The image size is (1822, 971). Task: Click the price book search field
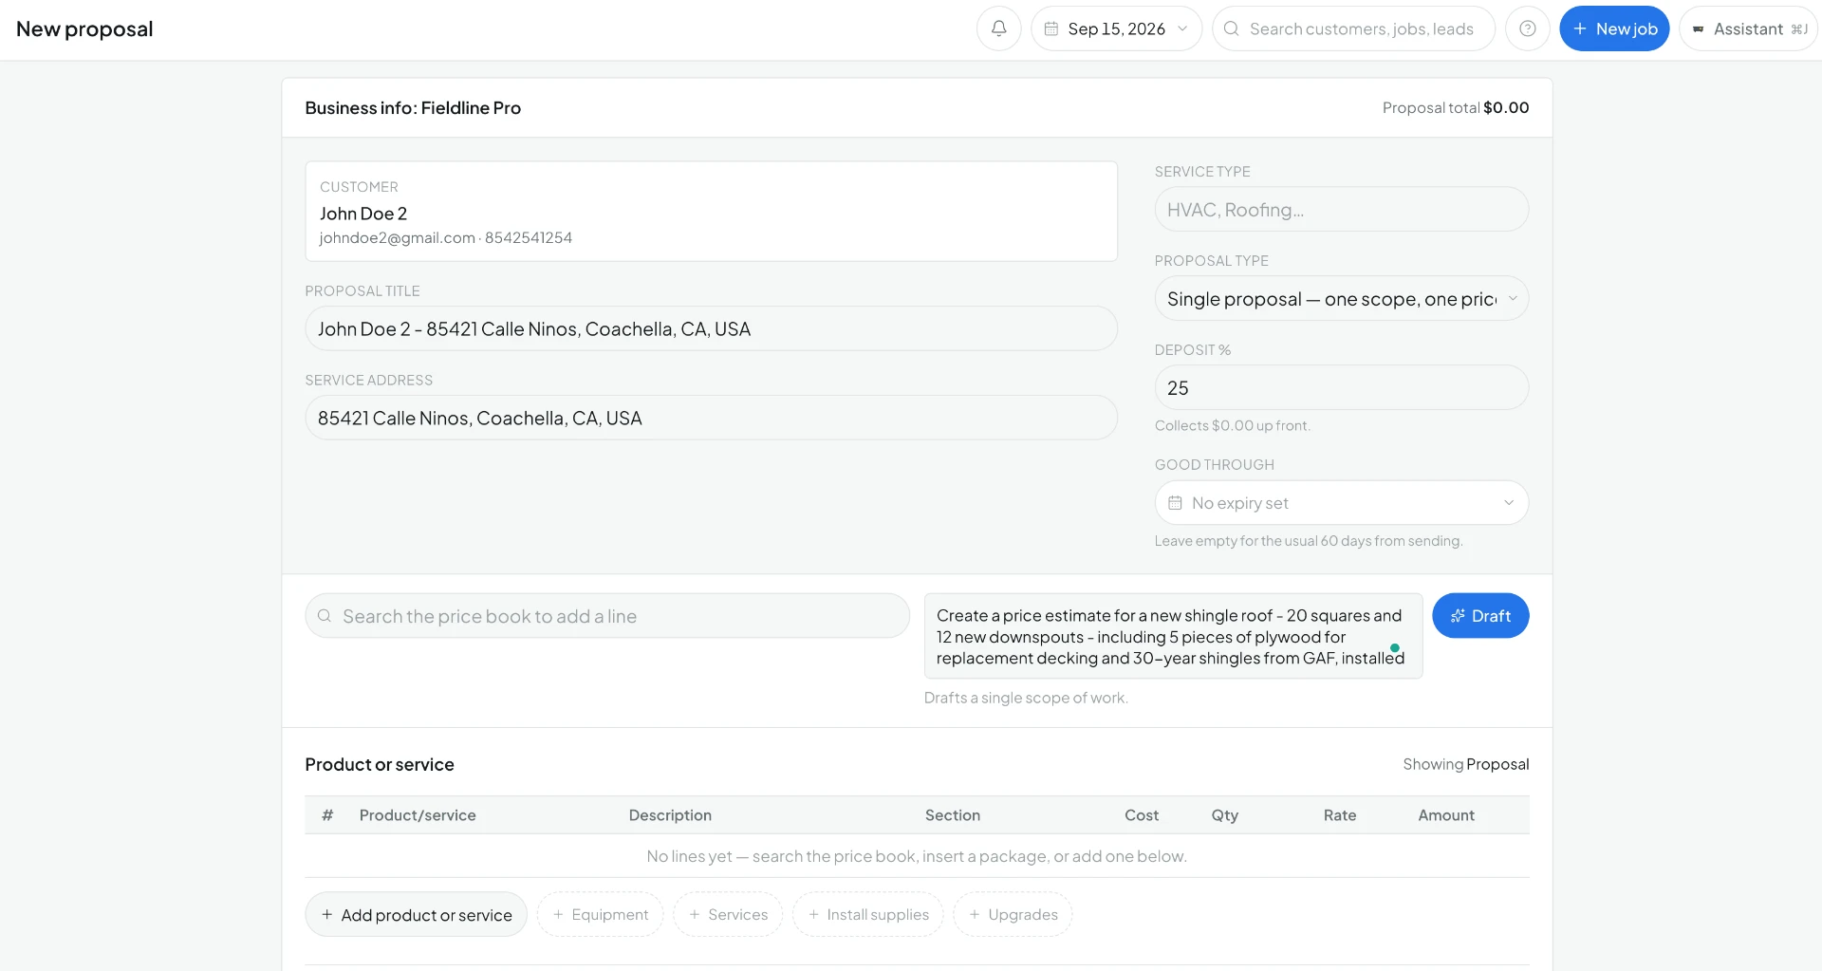pos(607,616)
